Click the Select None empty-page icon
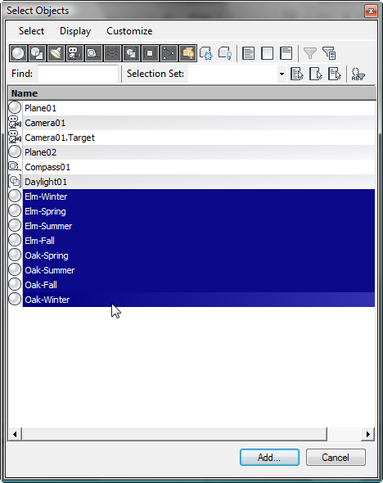Screen dimensions: 383x483 pos(268,53)
